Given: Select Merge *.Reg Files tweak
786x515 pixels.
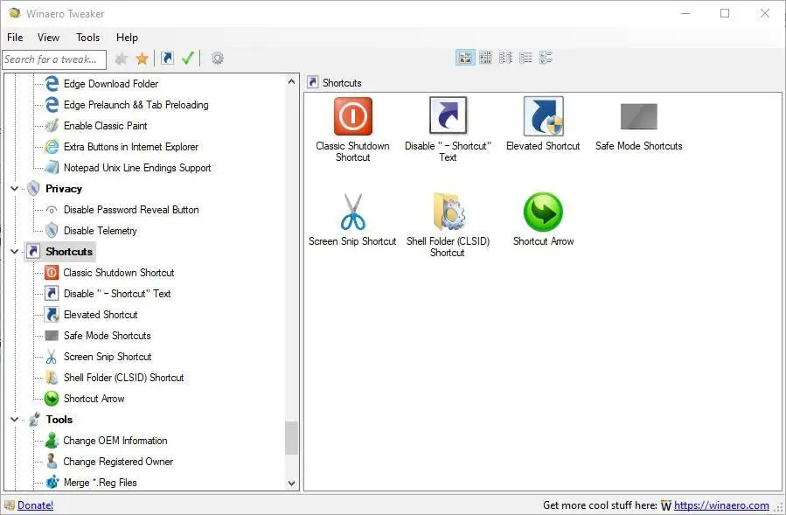Looking at the screenshot, I should 100,483.
